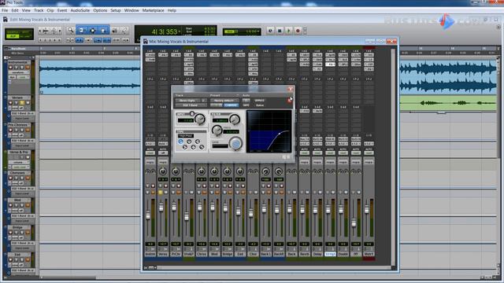Open the Setup menu
The height and width of the screenshot is (283, 504).
point(116,10)
